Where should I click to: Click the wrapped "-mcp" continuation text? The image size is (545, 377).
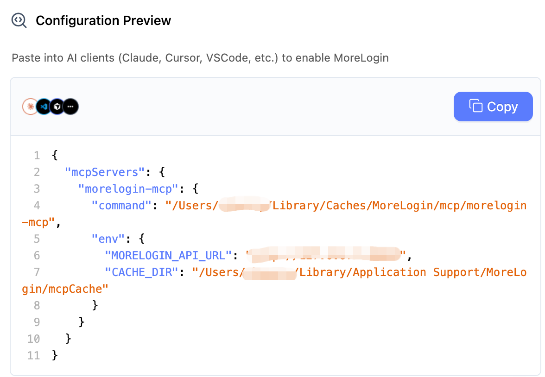pyautogui.click(x=38, y=222)
